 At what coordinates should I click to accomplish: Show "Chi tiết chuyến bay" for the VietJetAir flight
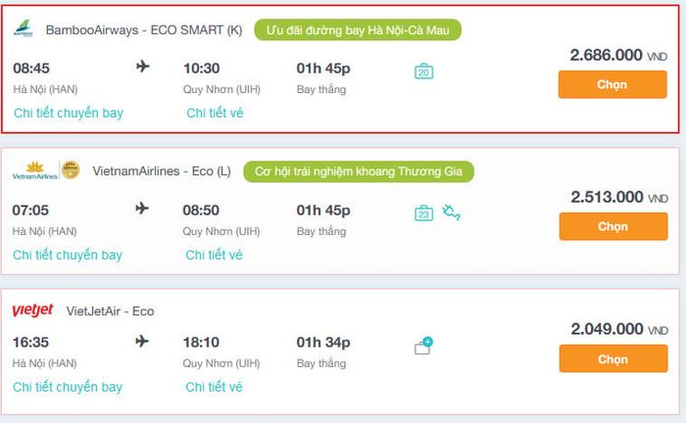click(x=68, y=387)
